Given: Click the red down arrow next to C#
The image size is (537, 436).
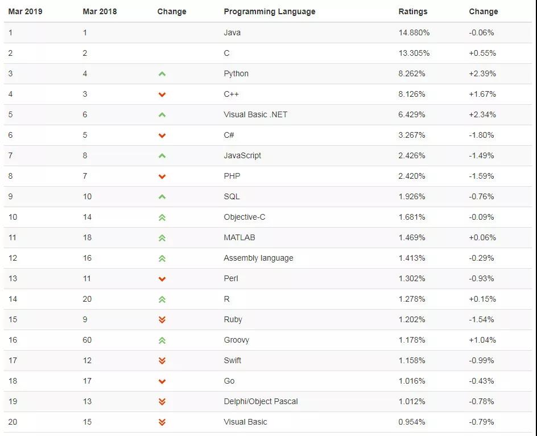Looking at the screenshot, I should point(162,135).
